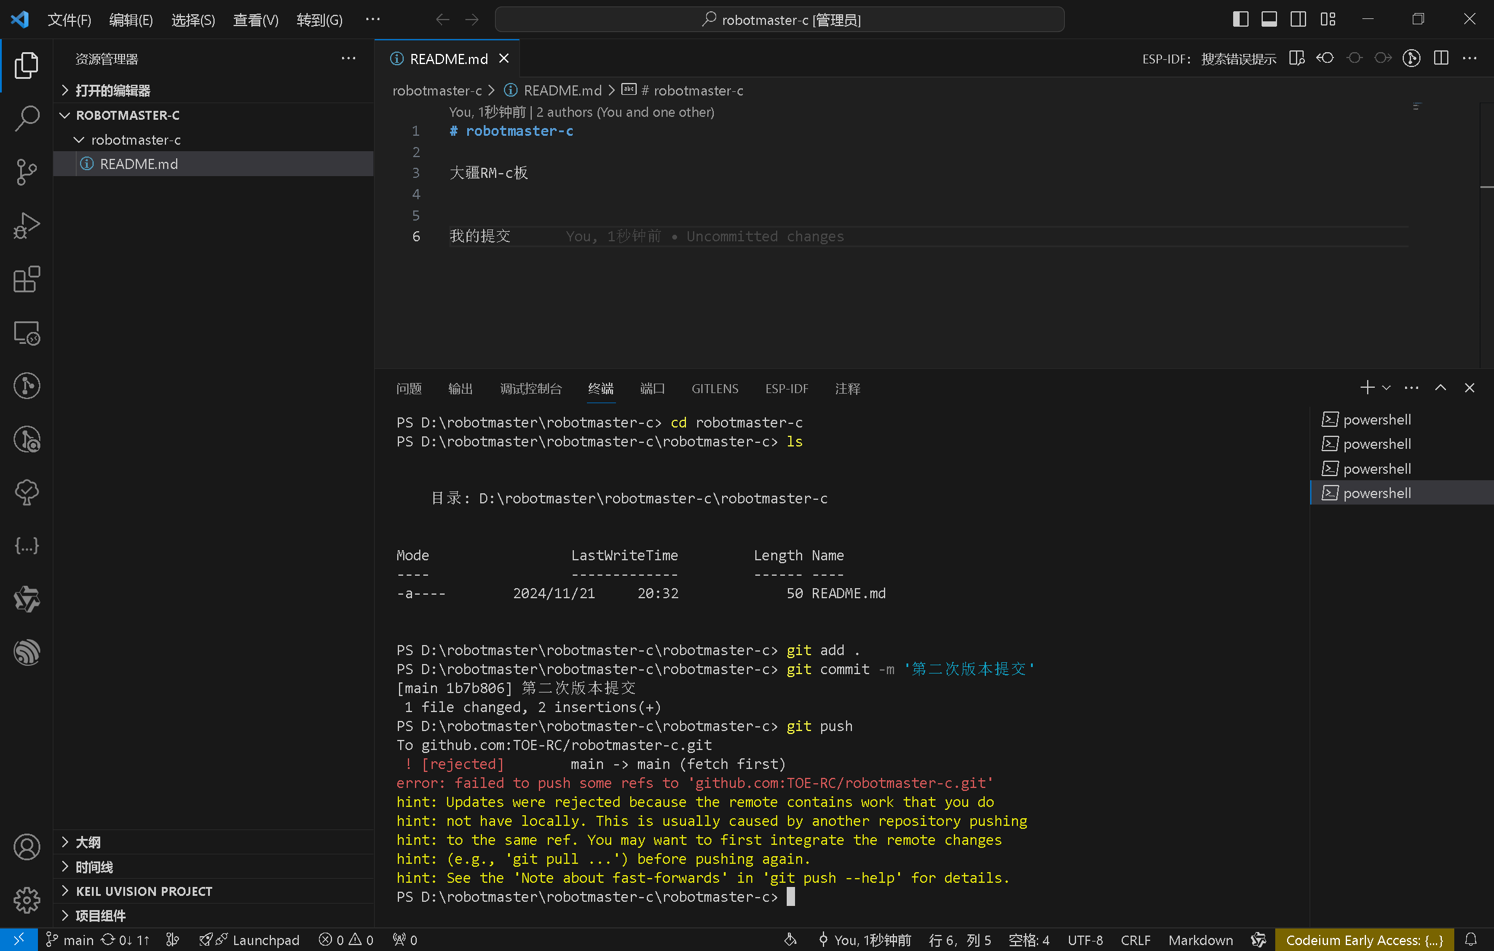Toggle GitLens file annotations icon
1494x951 pixels.
tap(1412, 58)
